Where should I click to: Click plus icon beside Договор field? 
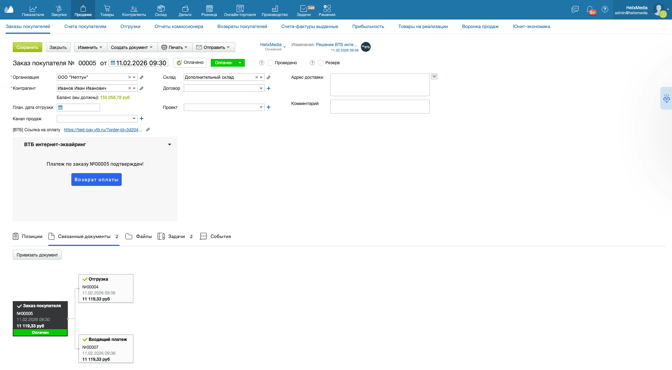(x=269, y=88)
